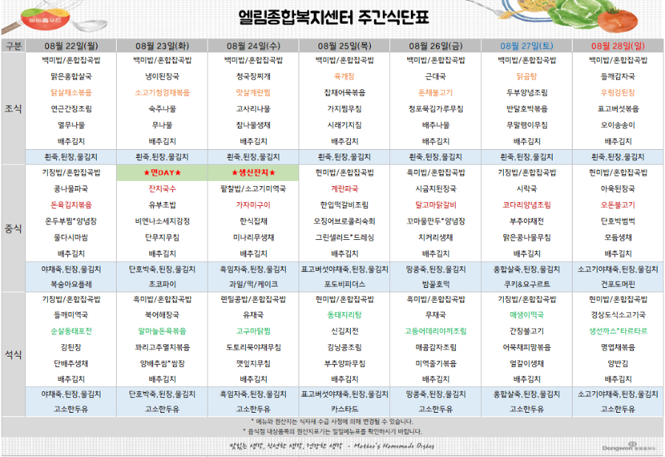This screenshot has width=665, height=457.
Task: Click the 복숭아요플레 snack cell
Action: tap(71, 284)
